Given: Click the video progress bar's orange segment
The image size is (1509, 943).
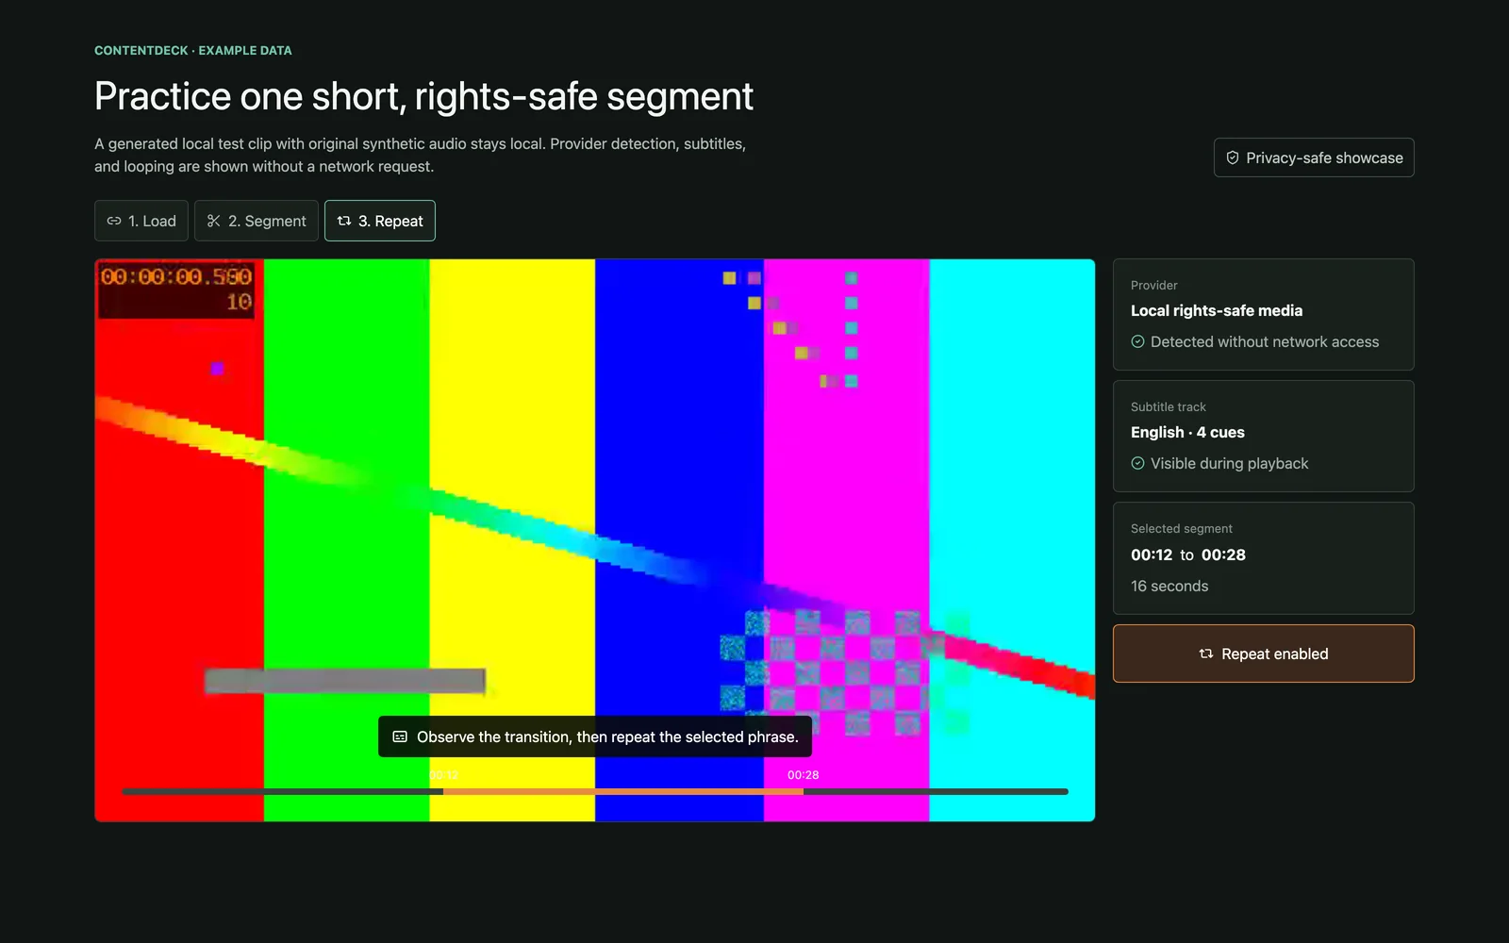Looking at the screenshot, I should (623, 791).
